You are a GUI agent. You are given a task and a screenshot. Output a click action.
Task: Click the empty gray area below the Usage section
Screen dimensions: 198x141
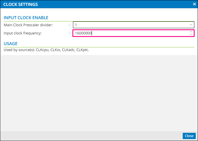[99, 93]
